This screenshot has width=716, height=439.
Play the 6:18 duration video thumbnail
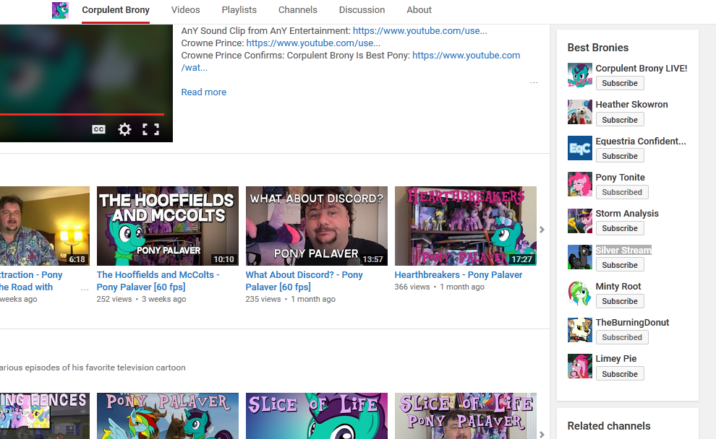(x=45, y=226)
